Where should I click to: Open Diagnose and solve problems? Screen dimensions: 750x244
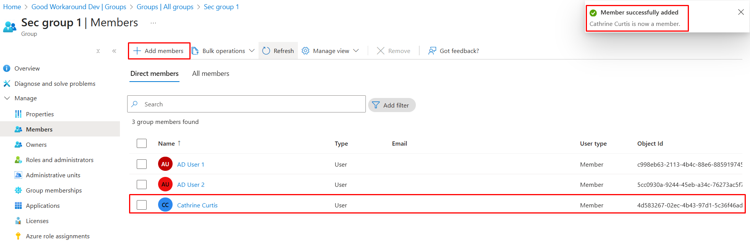(55, 83)
